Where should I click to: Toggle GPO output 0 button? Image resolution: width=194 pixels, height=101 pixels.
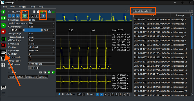[x=30, y=68]
